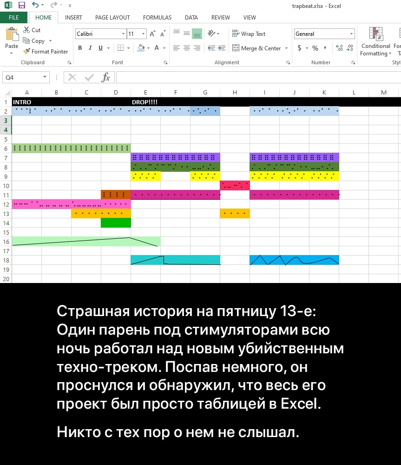Center text horizontally

(187, 48)
